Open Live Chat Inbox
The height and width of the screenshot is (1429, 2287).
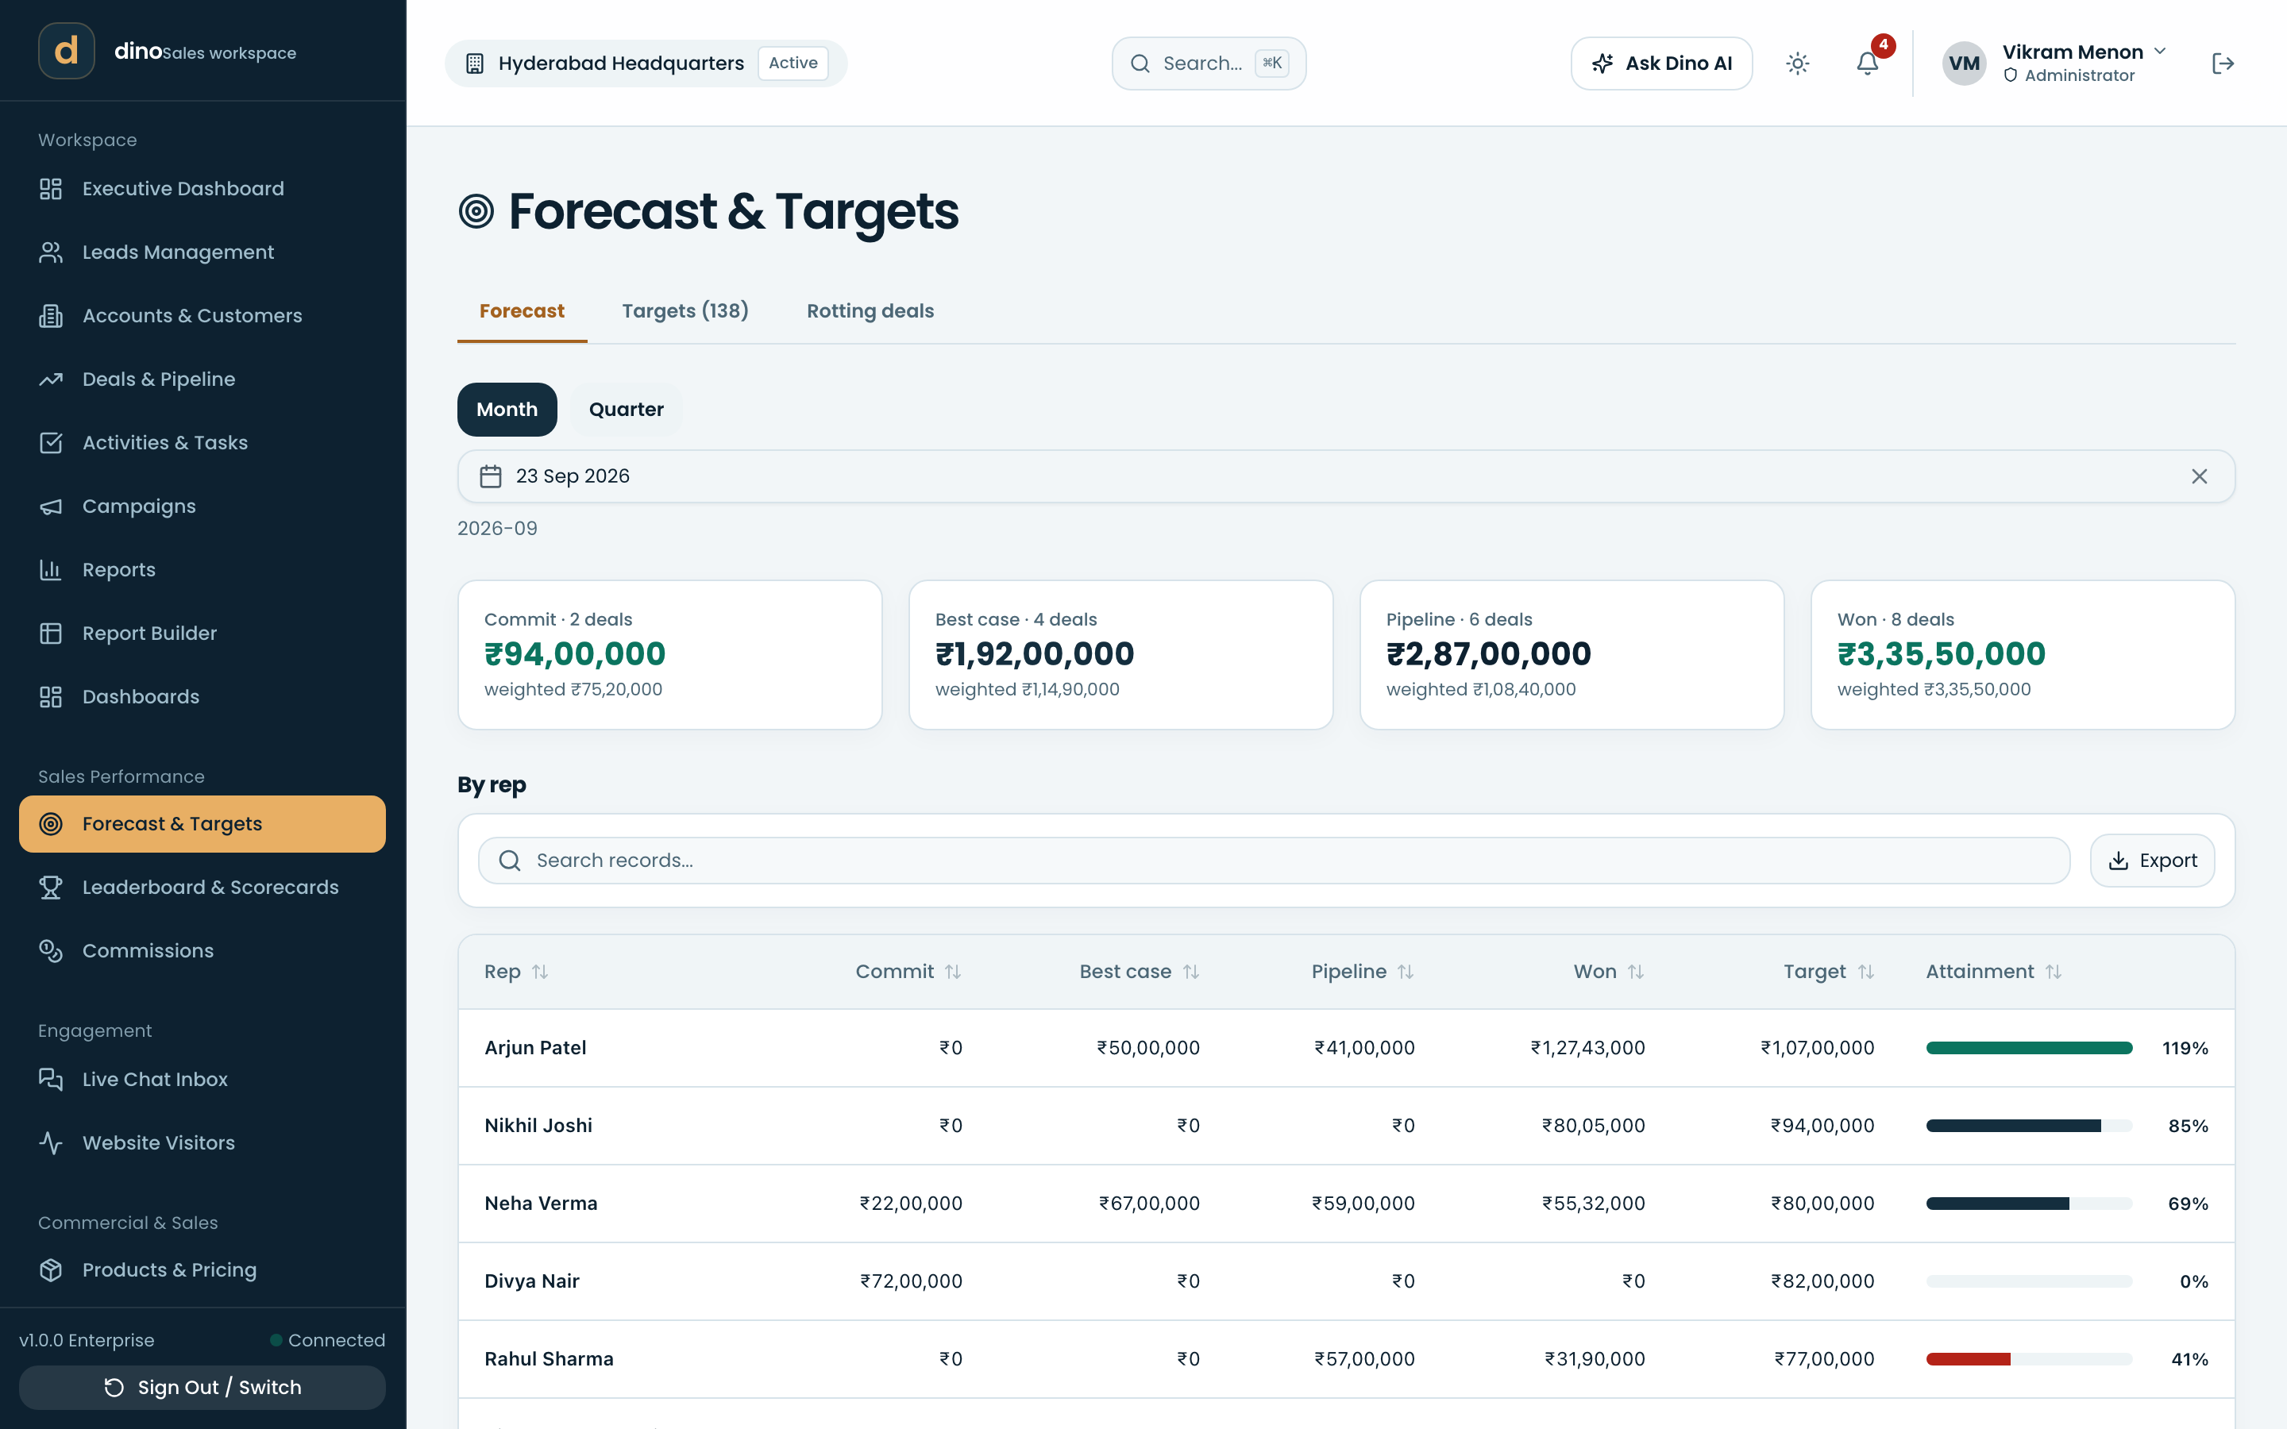tap(202, 1080)
